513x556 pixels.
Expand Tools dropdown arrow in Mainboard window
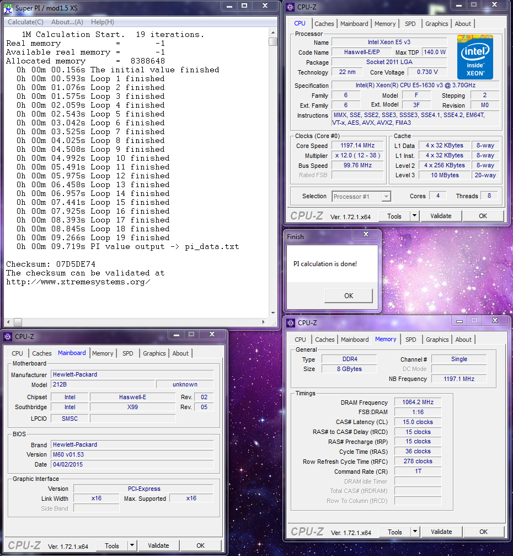132,546
